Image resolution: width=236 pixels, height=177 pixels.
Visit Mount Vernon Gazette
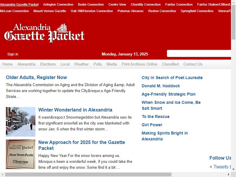tap(50, 11)
